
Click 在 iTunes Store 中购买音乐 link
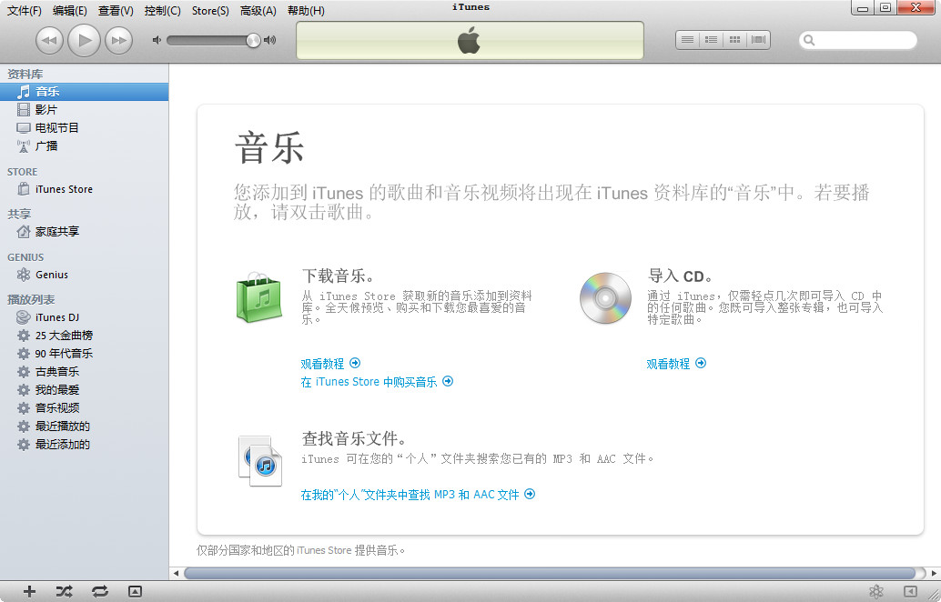click(377, 381)
